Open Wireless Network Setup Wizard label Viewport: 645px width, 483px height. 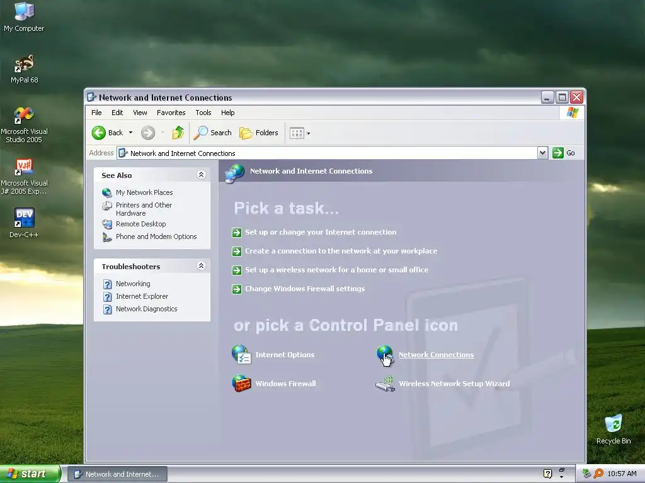click(454, 383)
